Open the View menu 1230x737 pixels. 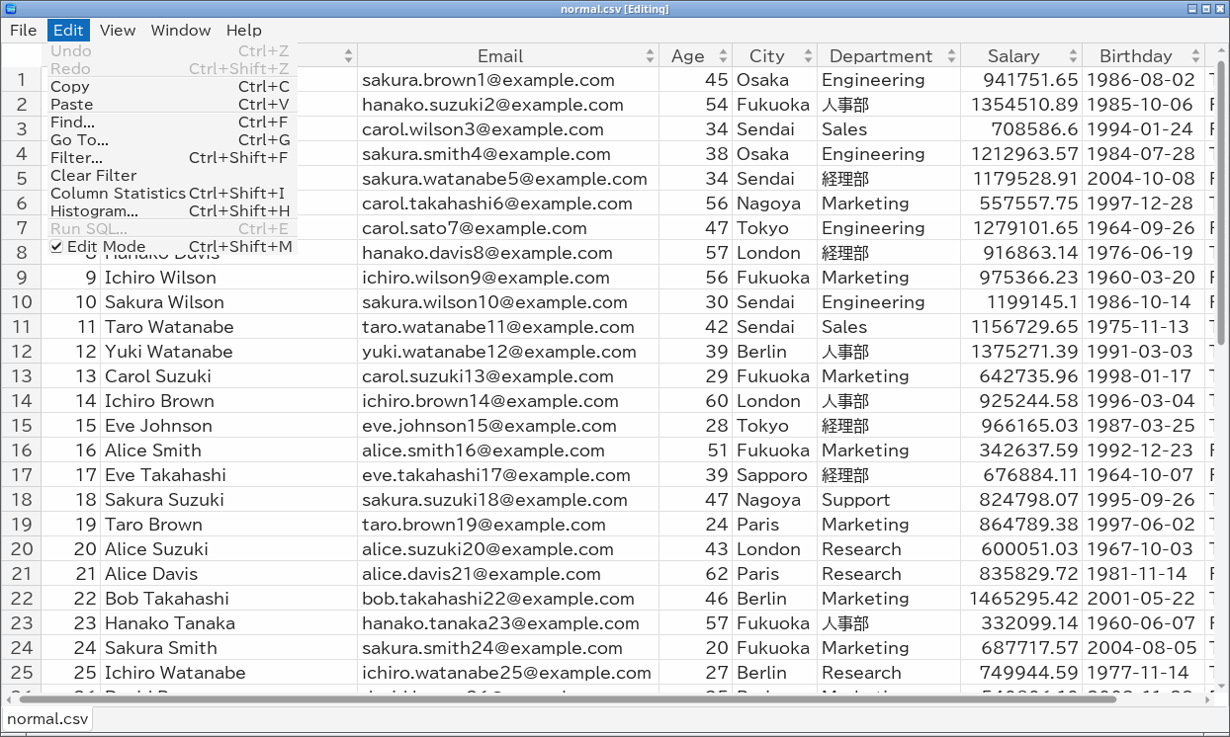[118, 30]
